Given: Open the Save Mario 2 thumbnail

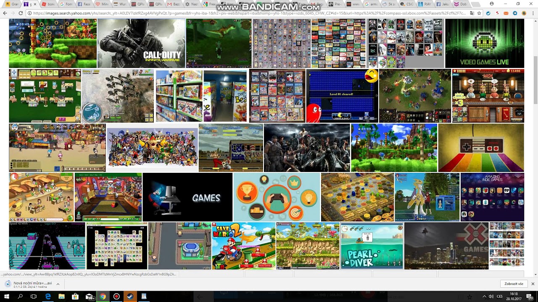Looking at the screenshot, I should [244, 246].
